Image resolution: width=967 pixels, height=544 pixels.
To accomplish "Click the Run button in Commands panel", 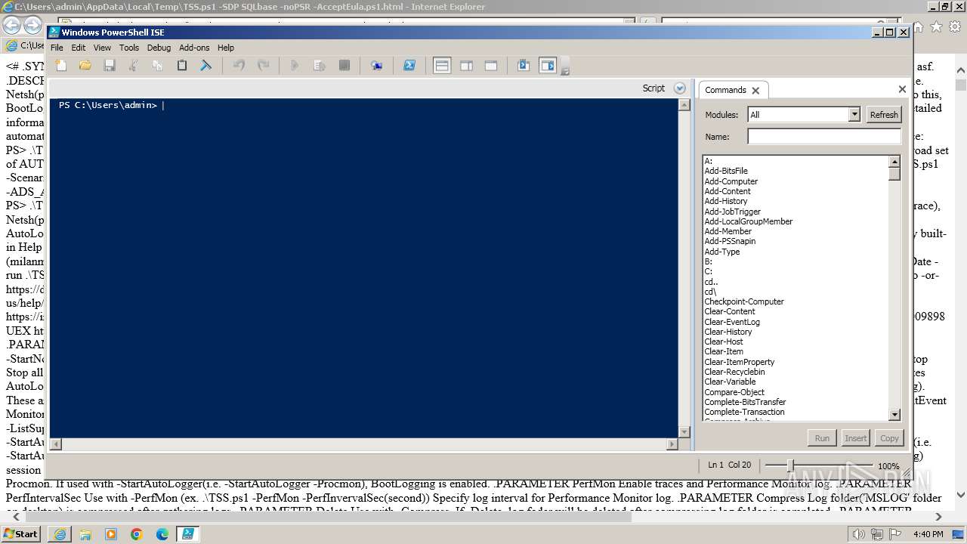I will (x=822, y=438).
